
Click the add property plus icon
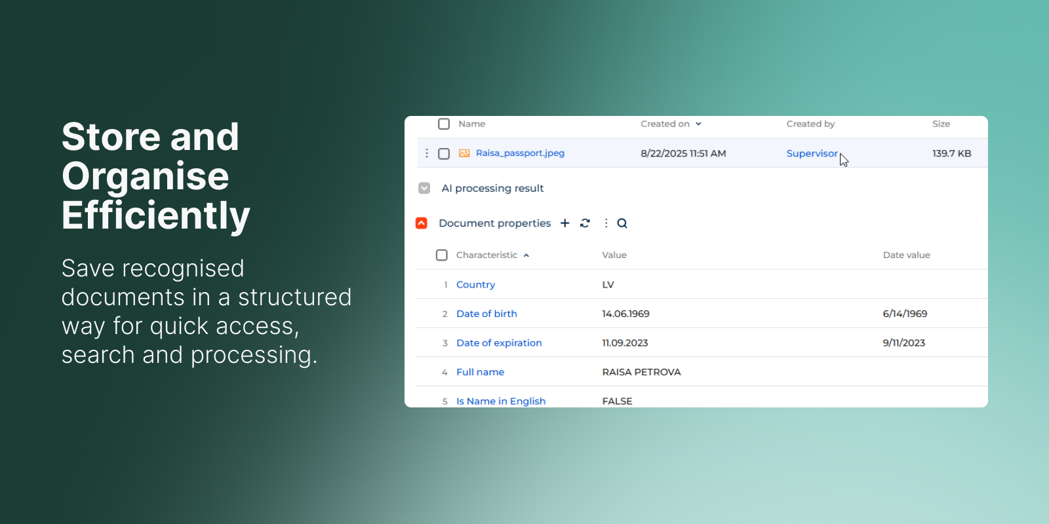point(564,223)
